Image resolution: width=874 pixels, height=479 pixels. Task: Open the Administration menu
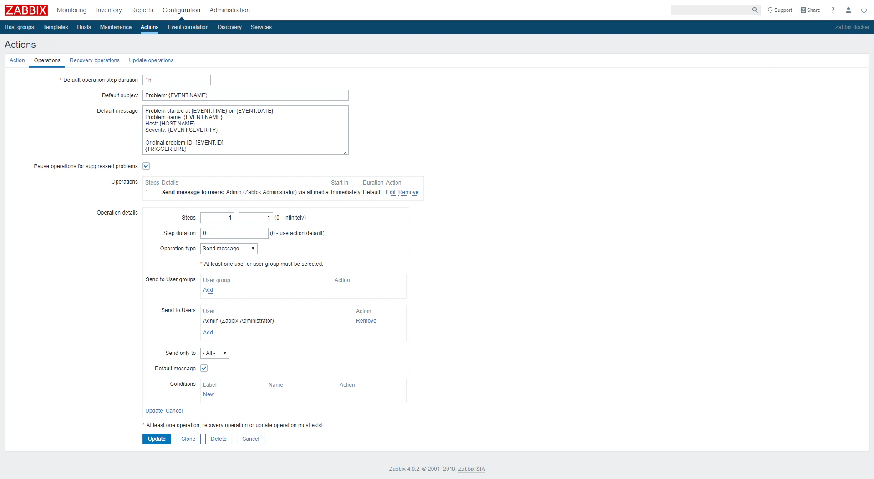tap(229, 10)
